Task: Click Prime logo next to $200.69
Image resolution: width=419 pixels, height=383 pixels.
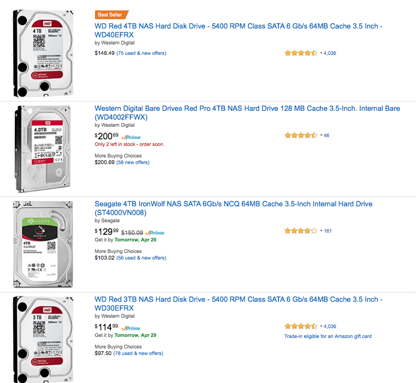Action: [x=131, y=137]
